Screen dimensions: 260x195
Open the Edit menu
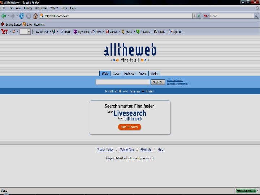[10, 8]
